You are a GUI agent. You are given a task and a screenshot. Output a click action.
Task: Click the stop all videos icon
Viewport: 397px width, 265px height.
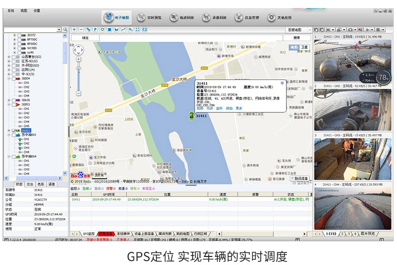tap(378, 30)
